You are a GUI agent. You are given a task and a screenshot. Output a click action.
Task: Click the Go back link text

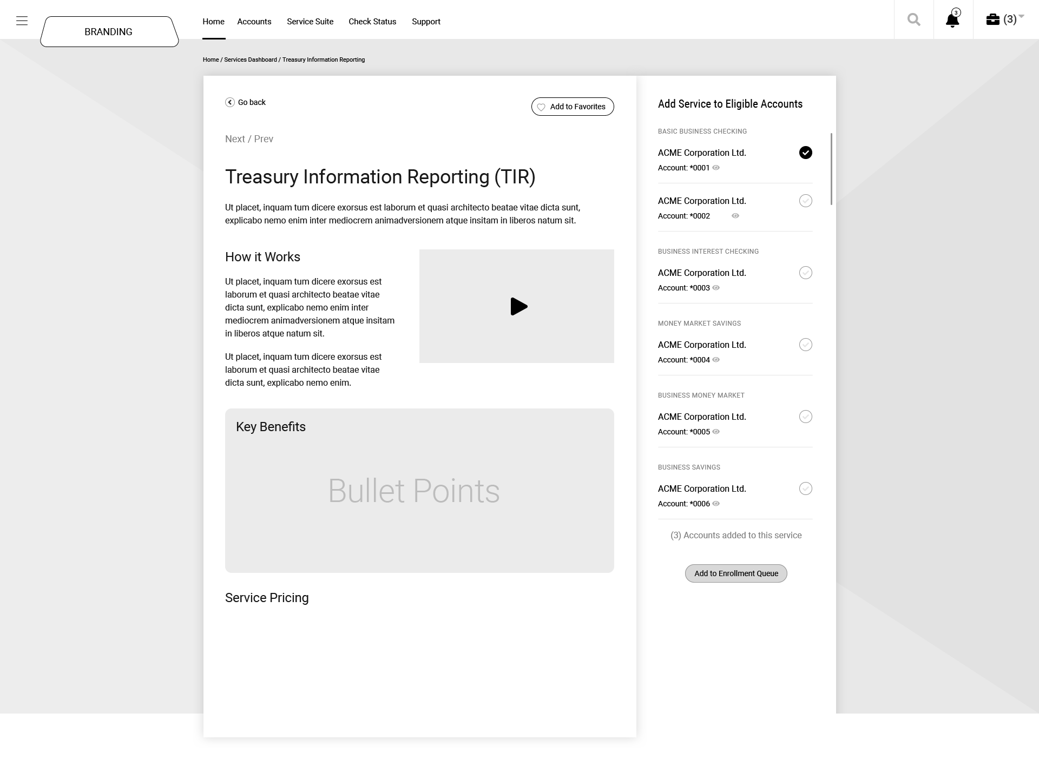[252, 102]
